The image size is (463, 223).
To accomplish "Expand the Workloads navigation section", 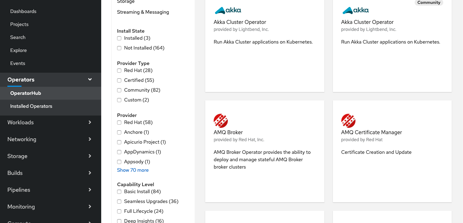I will pyautogui.click(x=50, y=123).
